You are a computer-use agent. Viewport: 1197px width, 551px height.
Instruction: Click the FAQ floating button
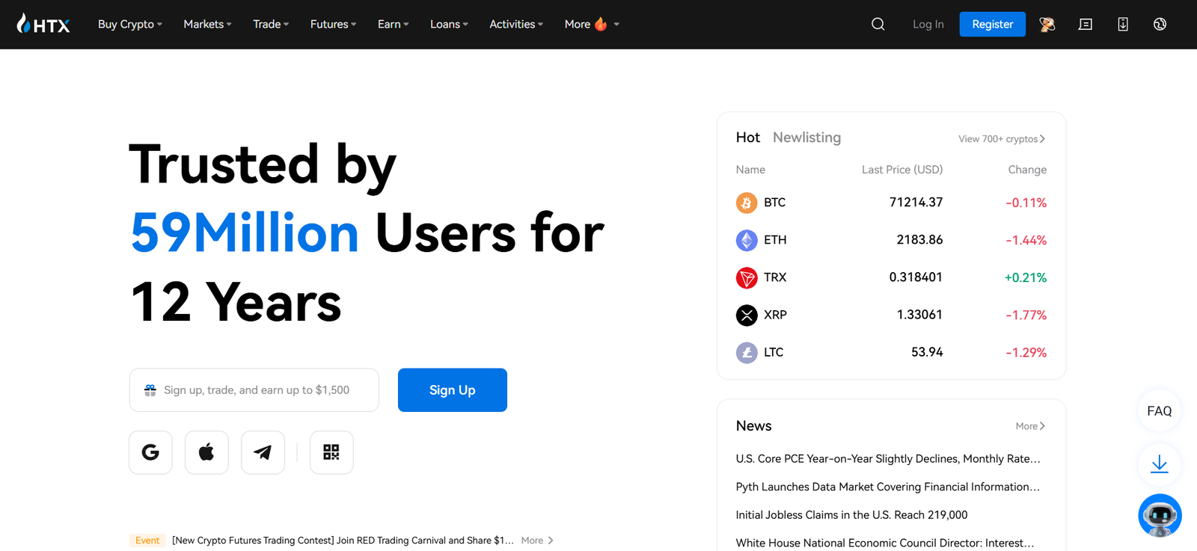pyautogui.click(x=1160, y=410)
